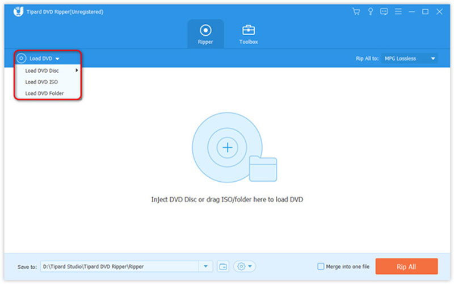Maximize the DVD Ripper window
This screenshot has height=284, width=454.
coord(425,11)
